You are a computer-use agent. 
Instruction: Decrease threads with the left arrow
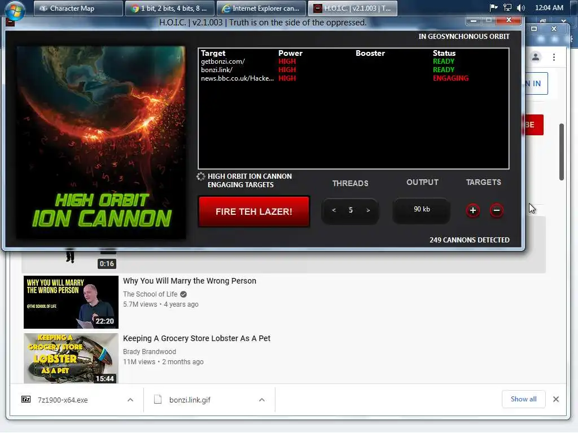coord(334,210)
